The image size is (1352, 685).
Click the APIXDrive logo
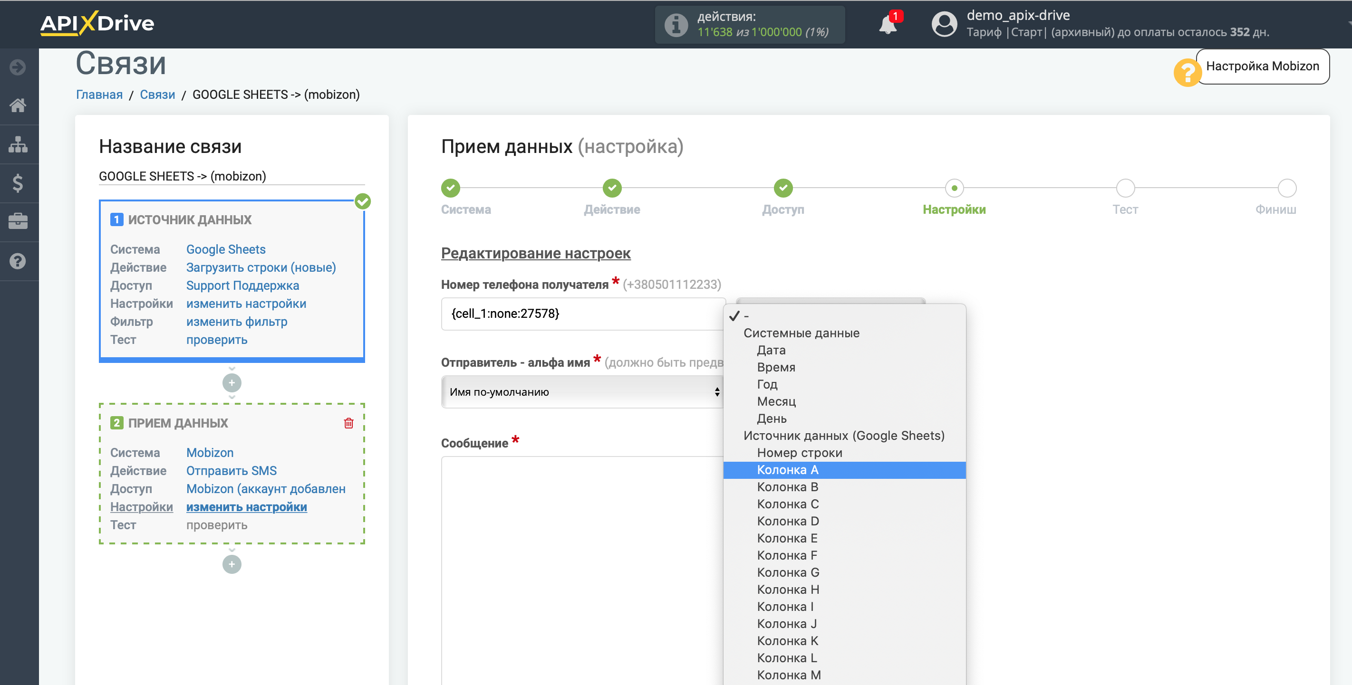pos(97,23)
